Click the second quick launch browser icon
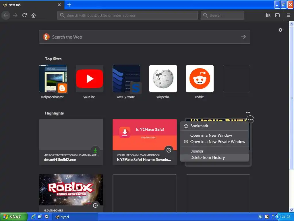294x221 pixels. click(40, 217)
